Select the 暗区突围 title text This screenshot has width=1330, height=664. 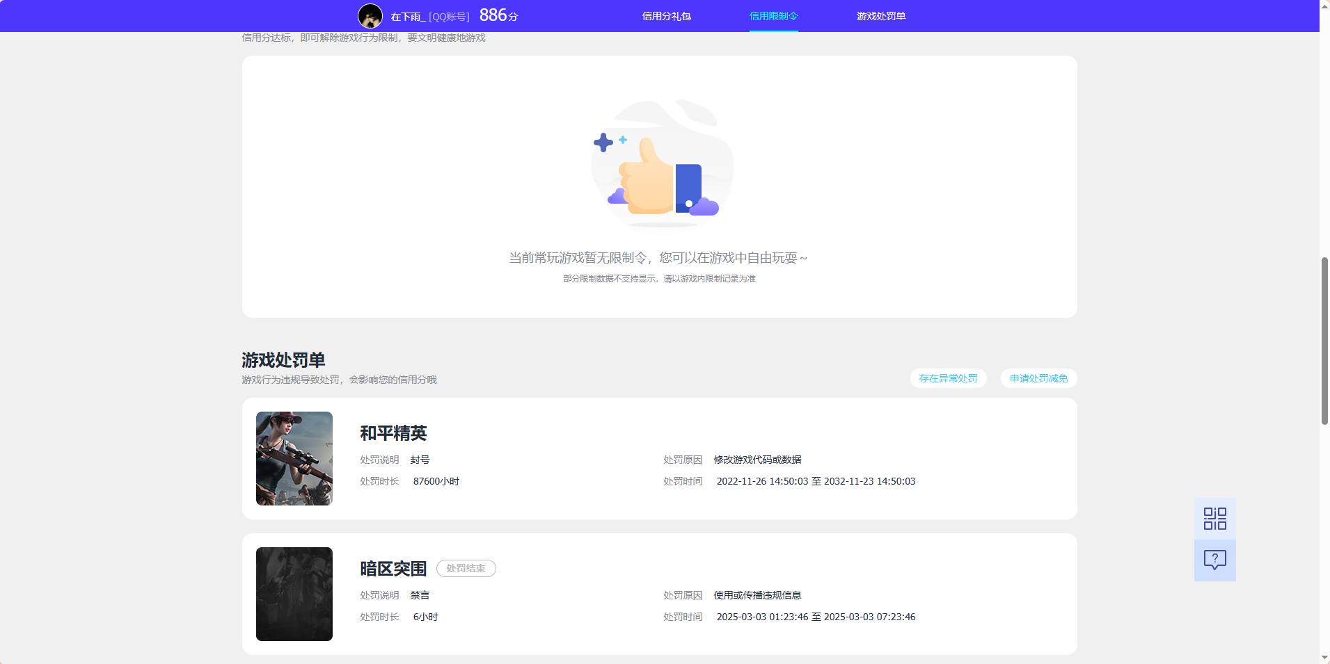click(393, 569)
